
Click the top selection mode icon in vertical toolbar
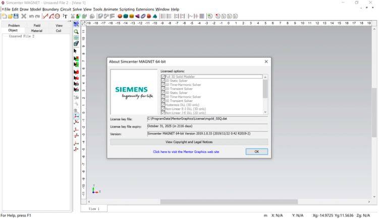[x=76, y=24]
